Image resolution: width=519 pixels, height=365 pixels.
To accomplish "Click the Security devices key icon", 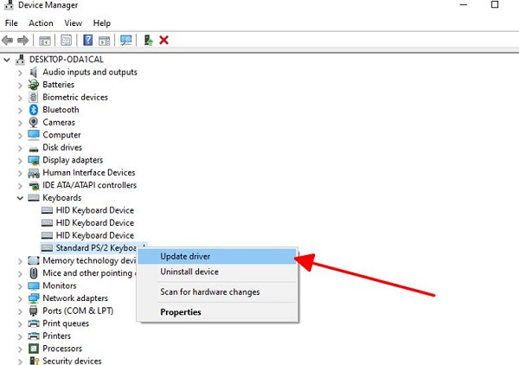I will coord(35,361).
